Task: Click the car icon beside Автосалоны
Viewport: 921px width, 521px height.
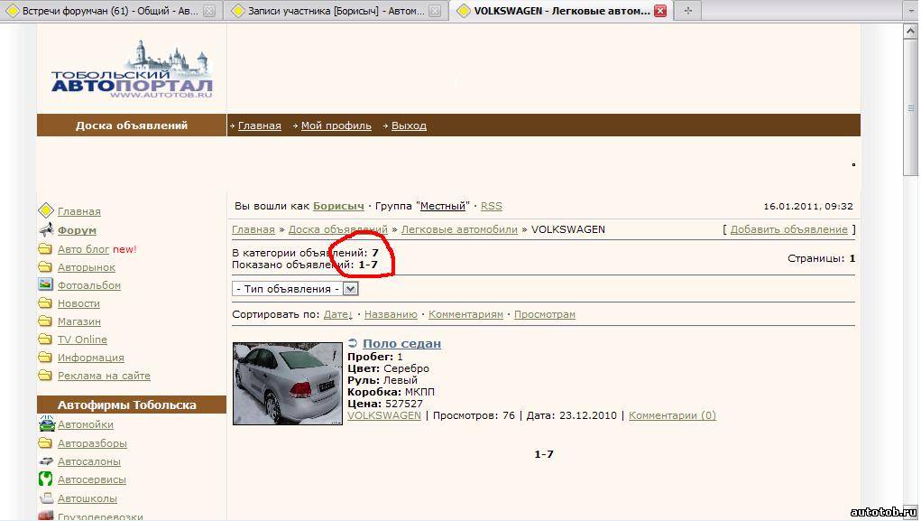Action: (x=46, y=461)
